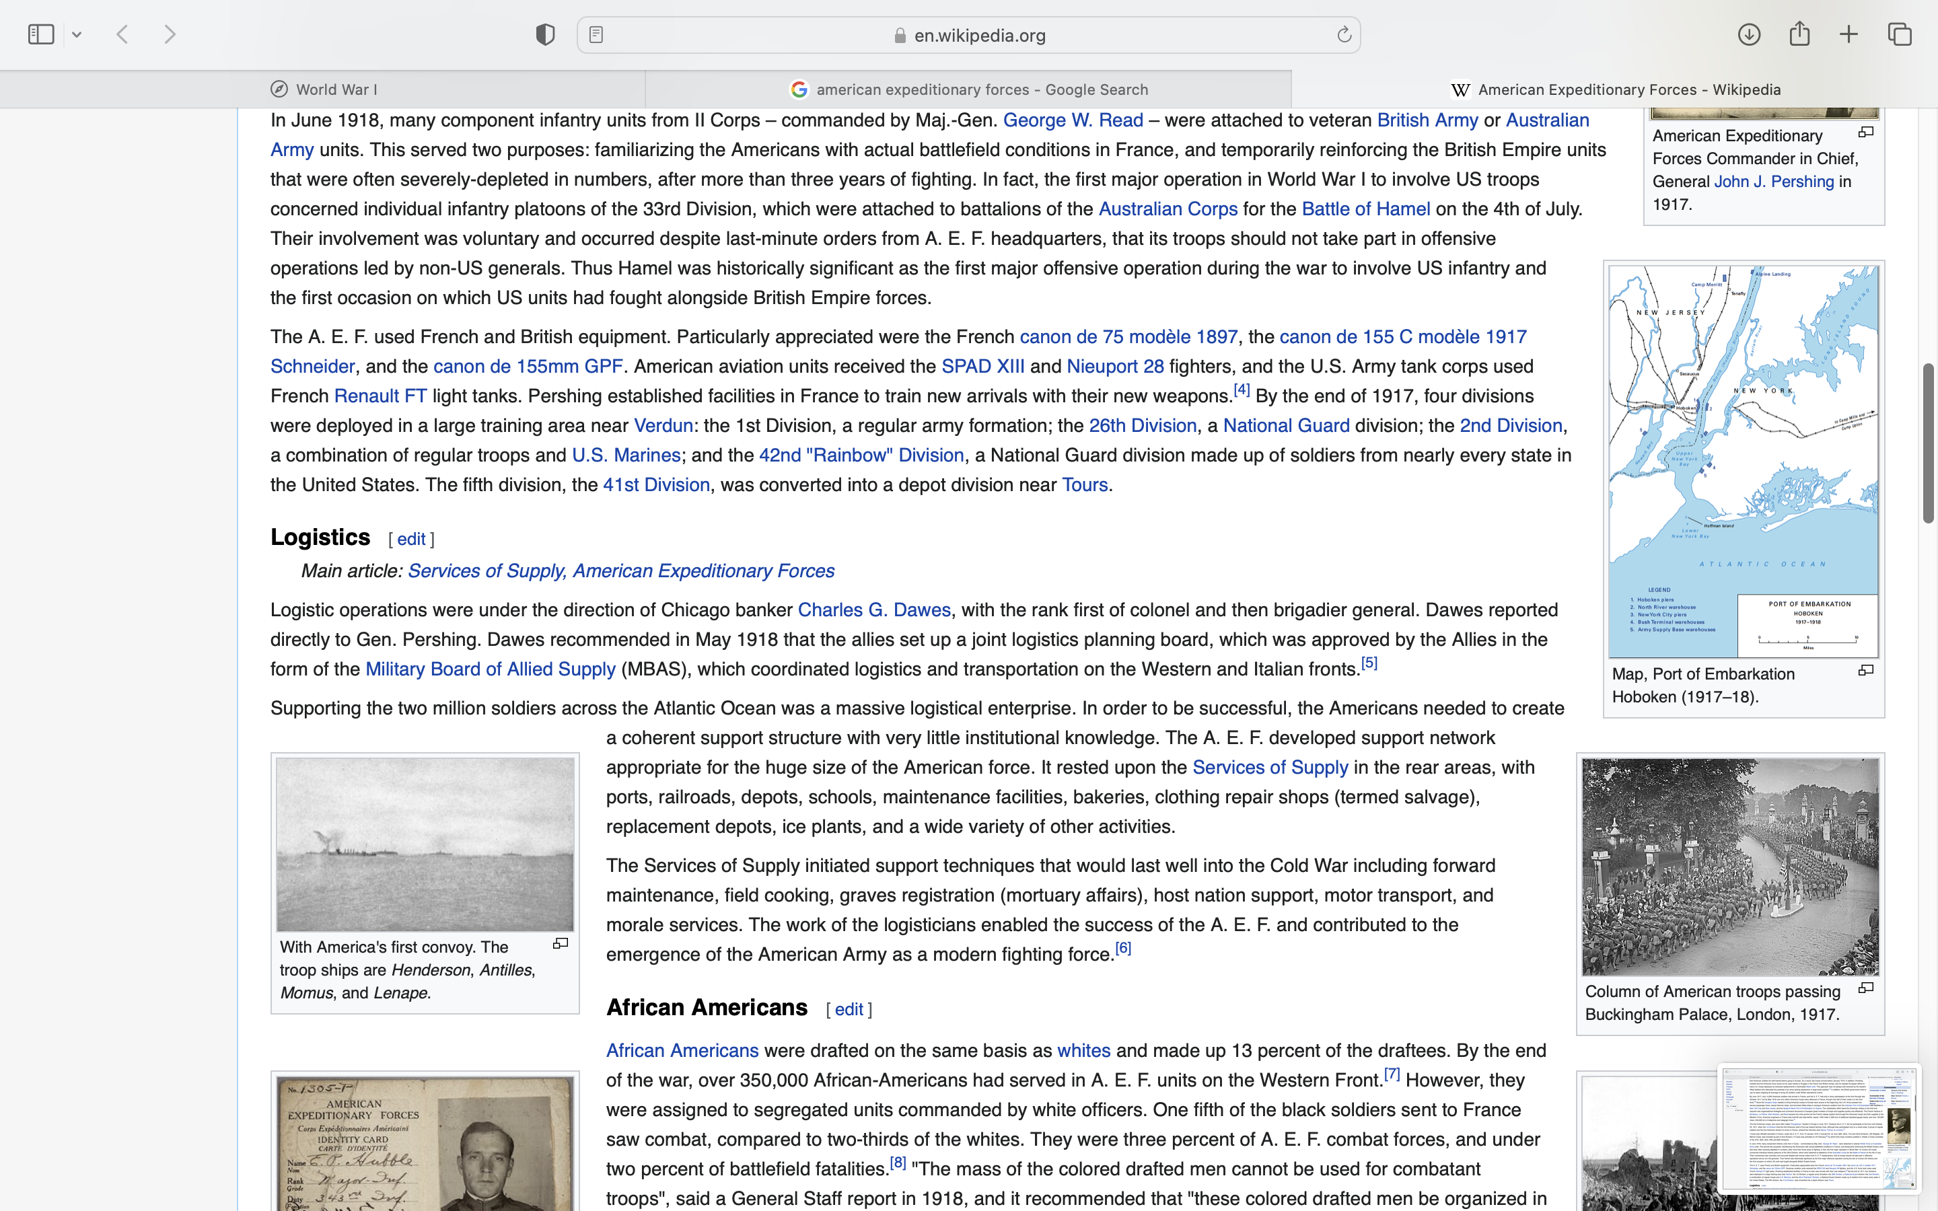Show the Reader view icon

(596, 34)
